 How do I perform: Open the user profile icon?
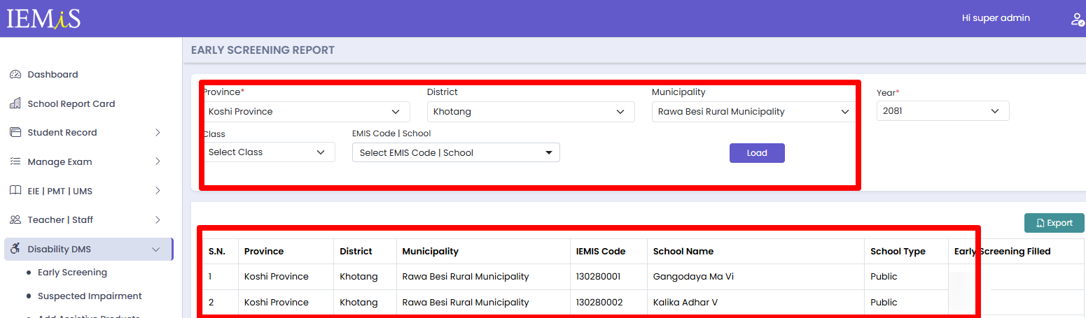[1077, 19]
